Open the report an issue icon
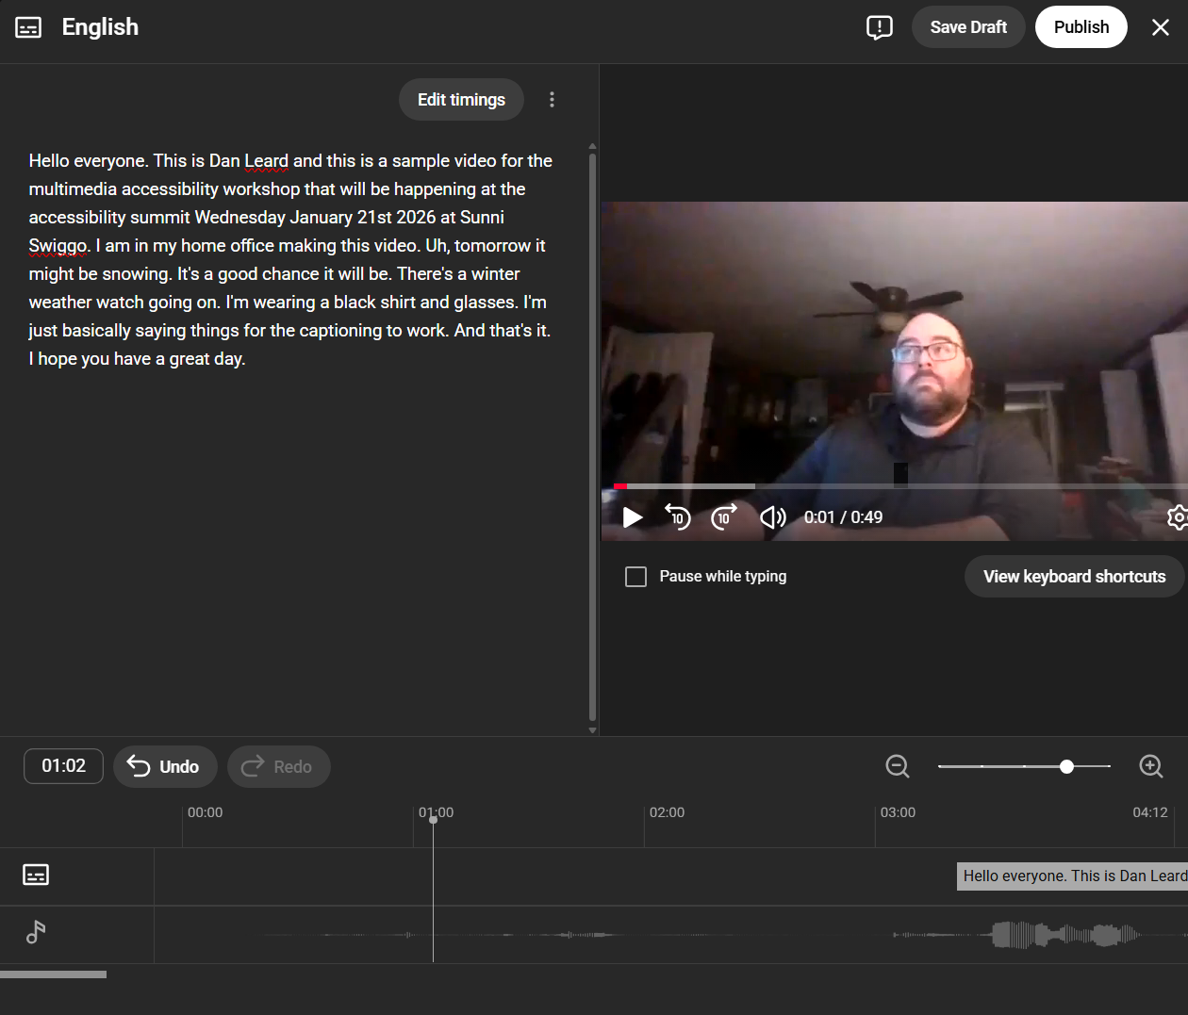Viewport: 1188px width, 1015px height. tap(880, 27)
